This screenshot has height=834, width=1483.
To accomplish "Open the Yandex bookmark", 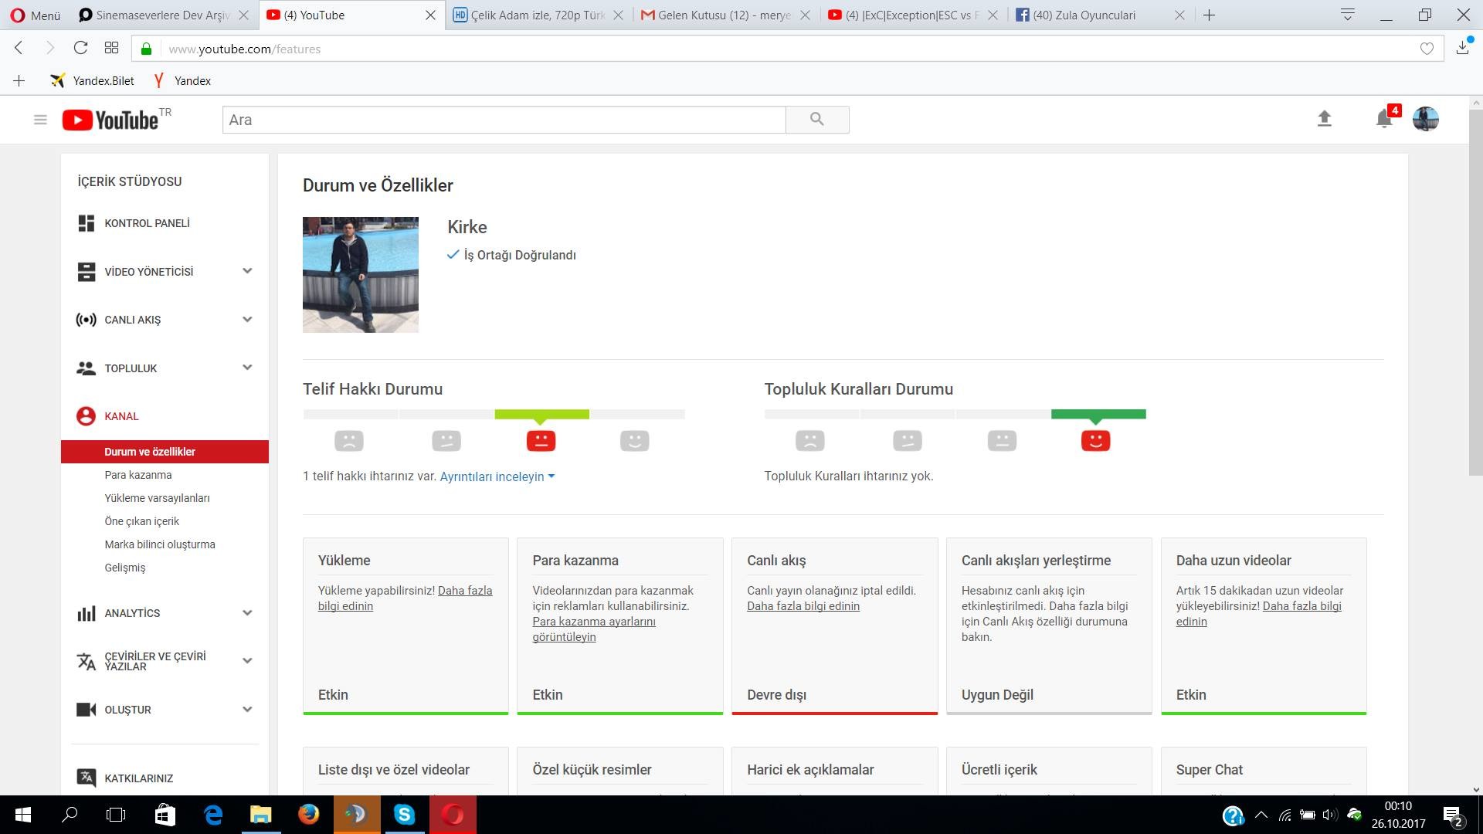I will [x=182, y=80].
